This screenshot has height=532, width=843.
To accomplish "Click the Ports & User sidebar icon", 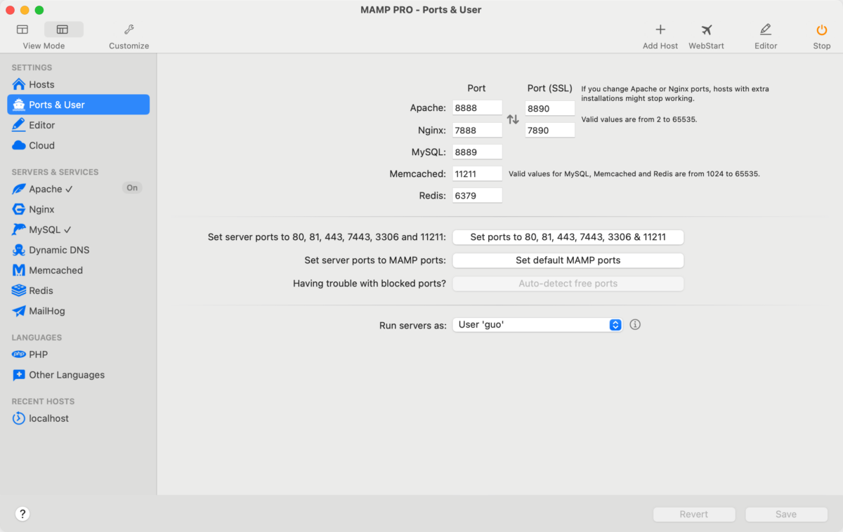I will coord(19,105).
